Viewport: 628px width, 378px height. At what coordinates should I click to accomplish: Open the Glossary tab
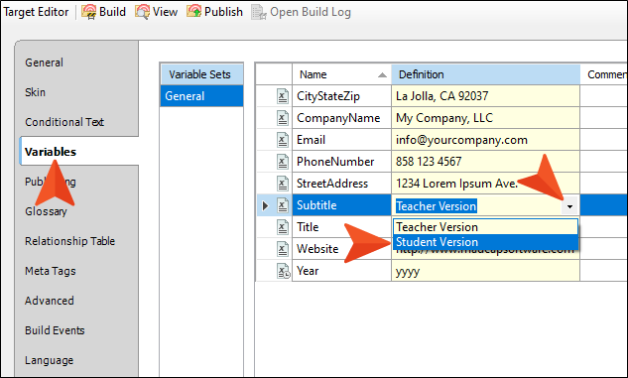(46, 211)
